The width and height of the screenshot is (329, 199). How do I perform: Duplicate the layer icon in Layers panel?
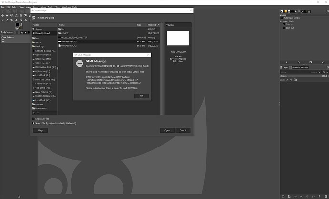tap(308, 197)
